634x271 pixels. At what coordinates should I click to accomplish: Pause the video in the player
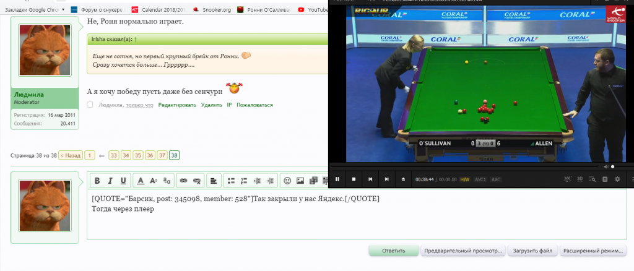(337, 179)
